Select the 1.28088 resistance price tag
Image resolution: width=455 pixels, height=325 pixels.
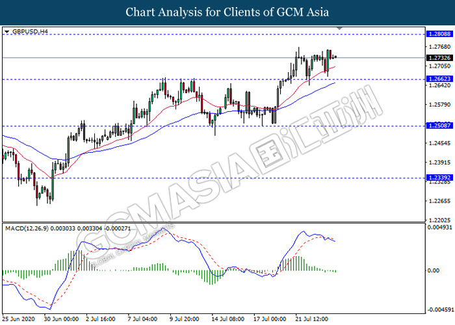(x=439, y=34)
